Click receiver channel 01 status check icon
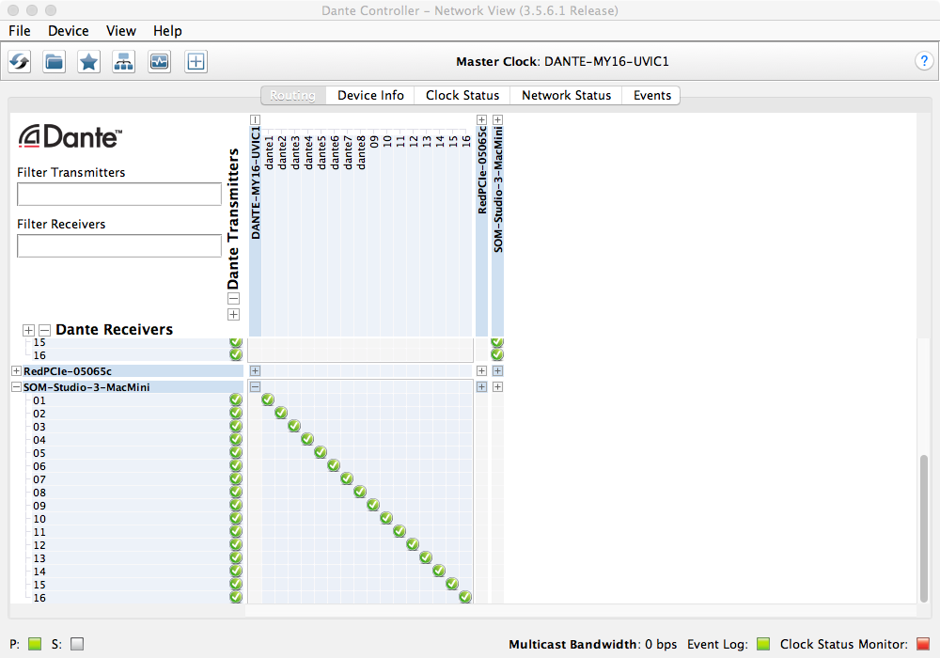This screenshot has width=940, height=658. click(x=236, y=399)
